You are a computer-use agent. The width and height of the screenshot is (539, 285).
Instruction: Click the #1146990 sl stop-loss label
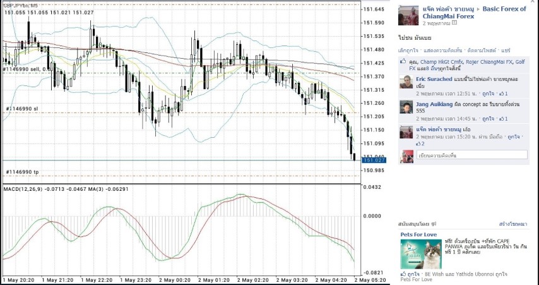click(22, 109)
